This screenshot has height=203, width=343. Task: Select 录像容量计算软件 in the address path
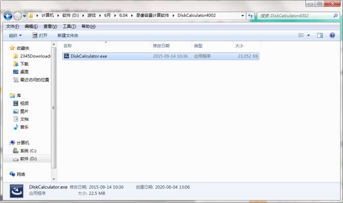click(152, 15)
